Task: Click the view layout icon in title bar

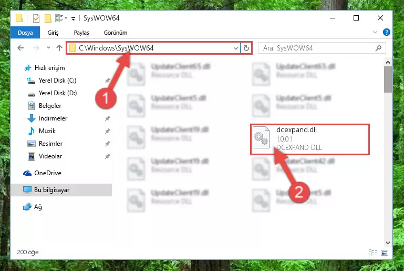Action: pos(59,18)
